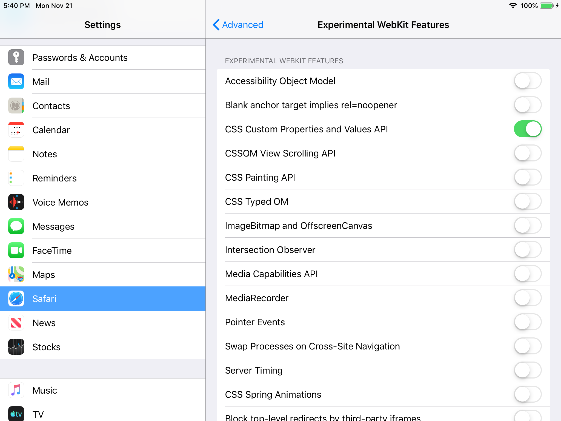
Task: Open the Stocks app icon
Action: click(x=16, y=347)
